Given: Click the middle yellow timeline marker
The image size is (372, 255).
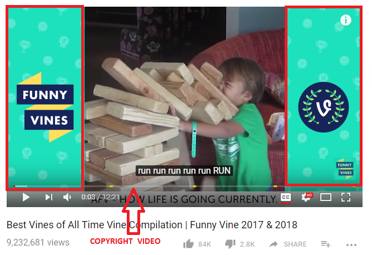Looking at the screenshot, I should (195, 187).
